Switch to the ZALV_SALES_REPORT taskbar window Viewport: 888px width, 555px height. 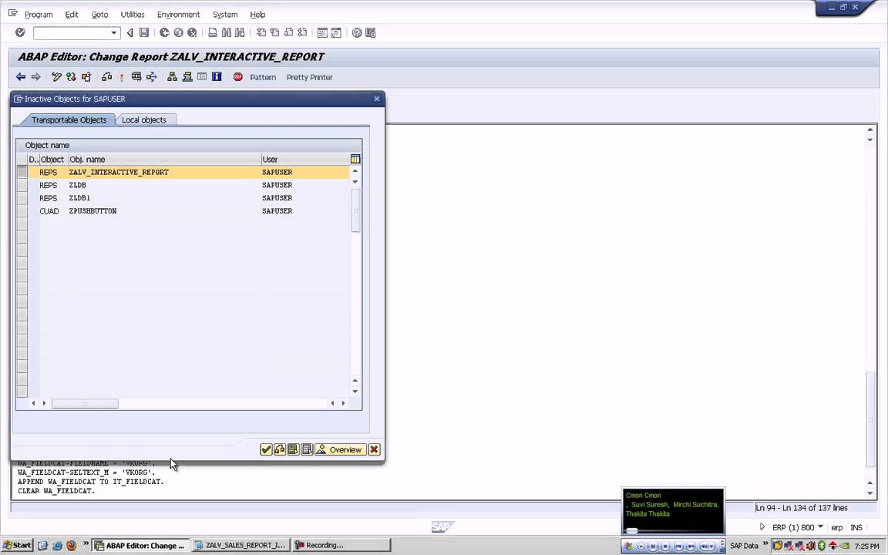click(x=240, y=546)
